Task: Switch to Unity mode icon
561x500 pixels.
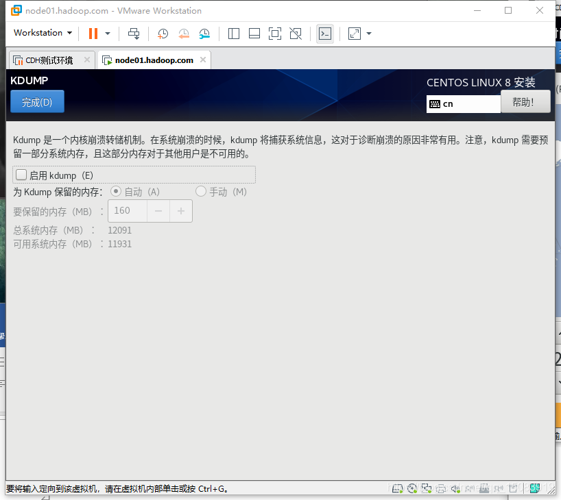Action: click(296, 34)
